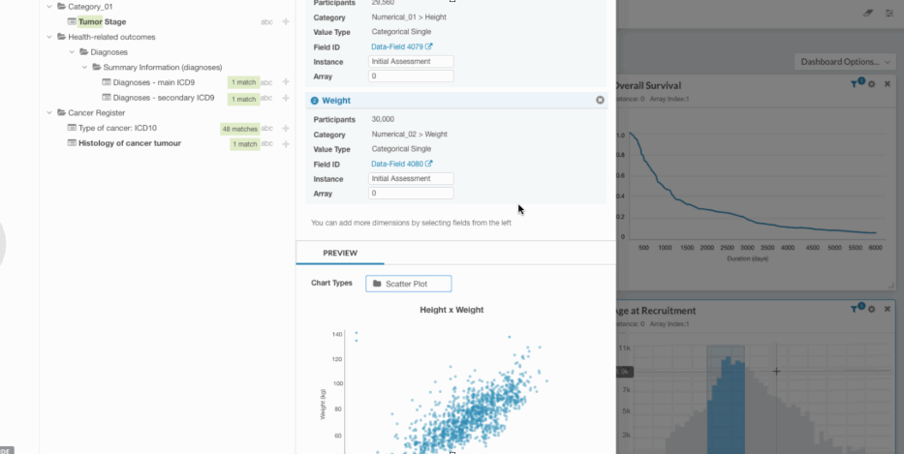Click the eraser icon in the dashboard toolbar
The image size is (904, 454).
pyautogui.click(x=868, y=13)
